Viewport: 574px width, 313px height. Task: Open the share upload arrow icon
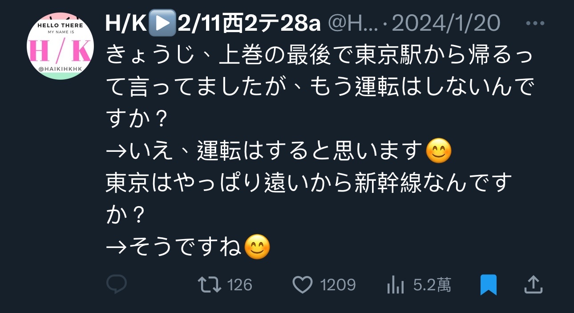(x=533, y=285)
